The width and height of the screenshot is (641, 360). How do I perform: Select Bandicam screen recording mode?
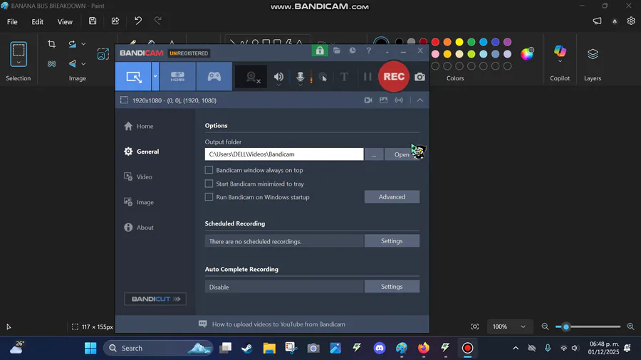tap(133, 77)
